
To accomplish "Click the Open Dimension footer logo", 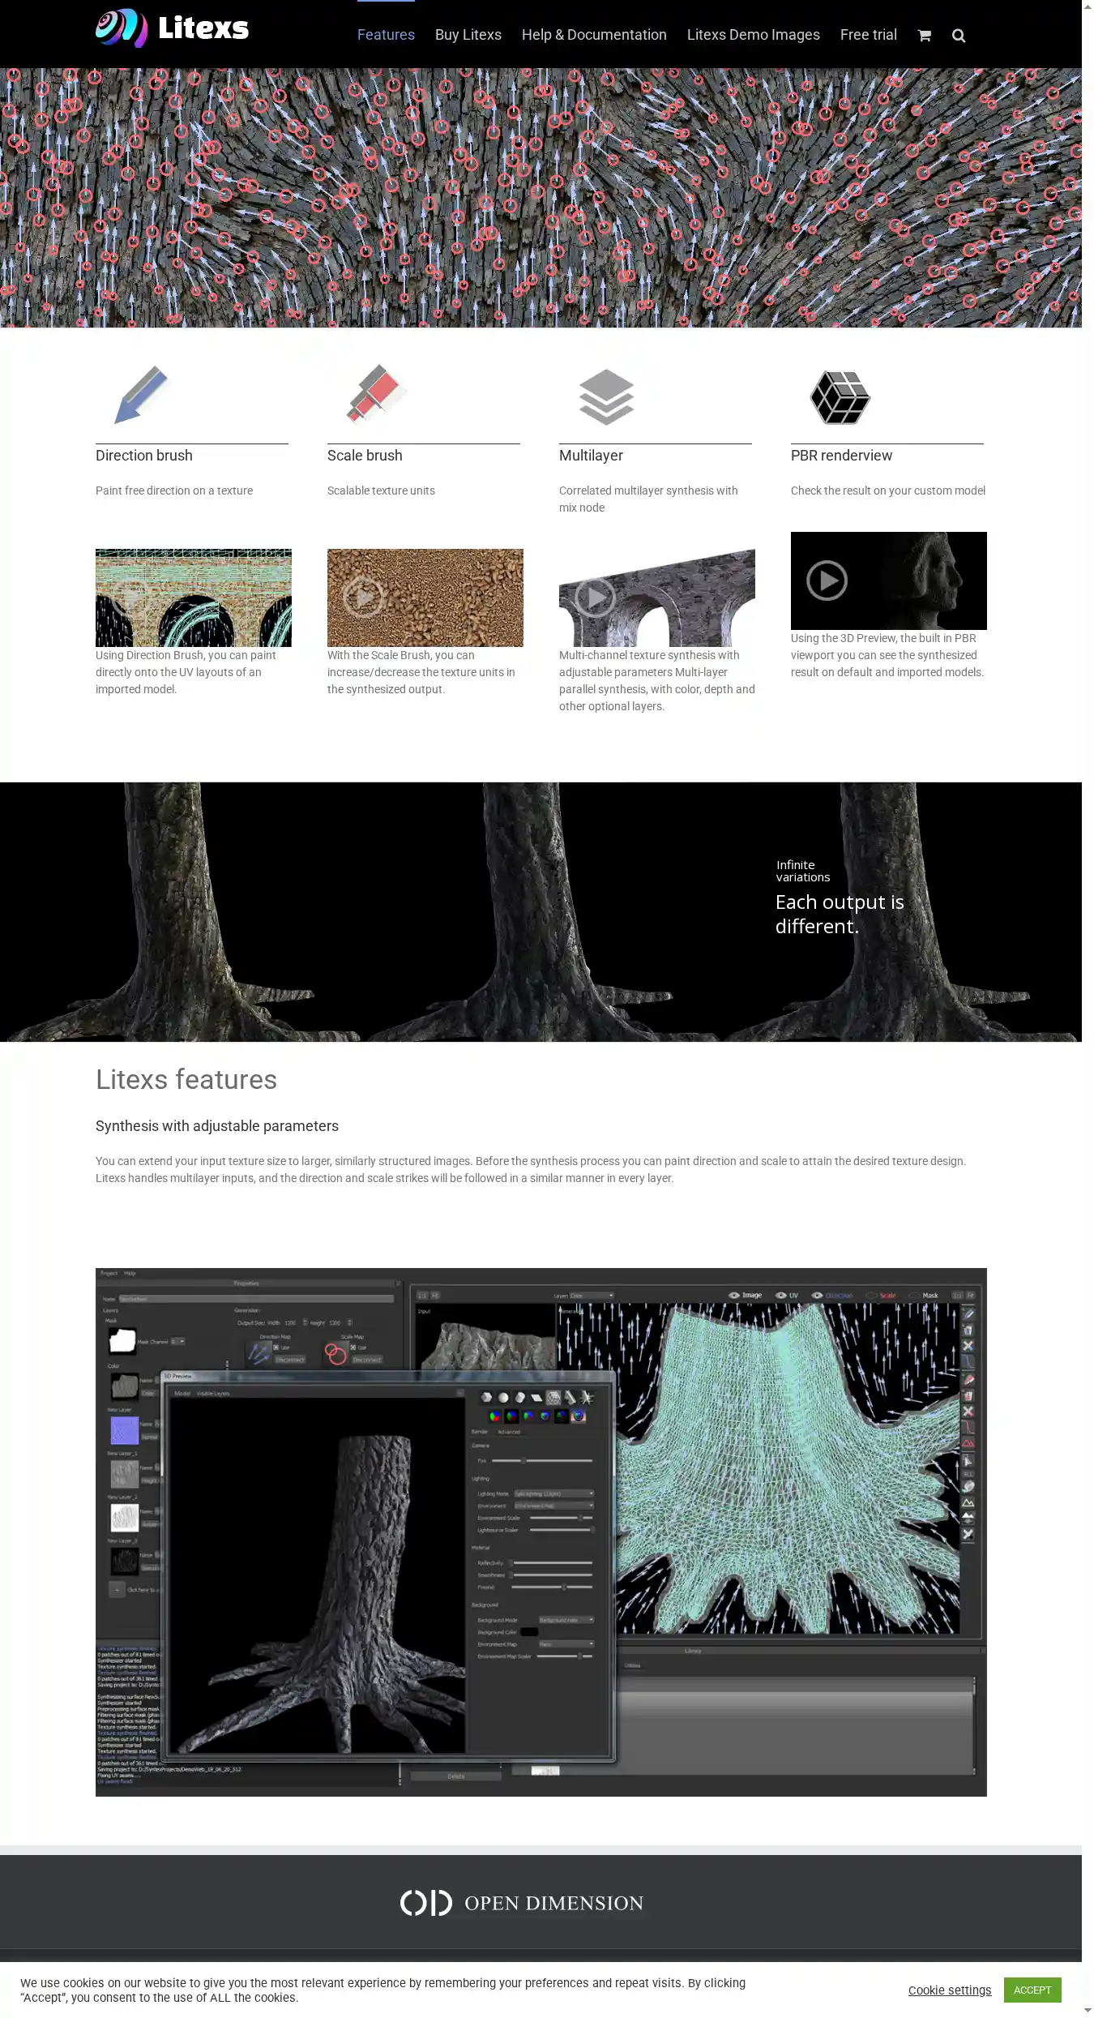I will tap(522, 1903).
